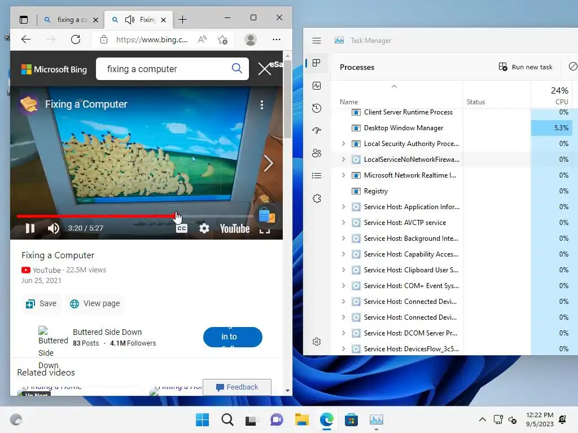
Task: Toggle Read aloud in Edge address bar
Action: 203,39
